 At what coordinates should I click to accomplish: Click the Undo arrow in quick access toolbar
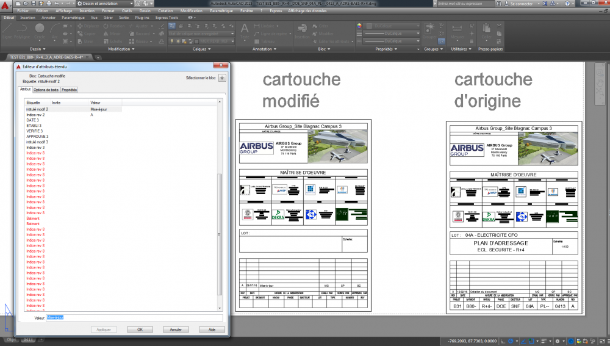pyautogui.click(x=57, y=4)
